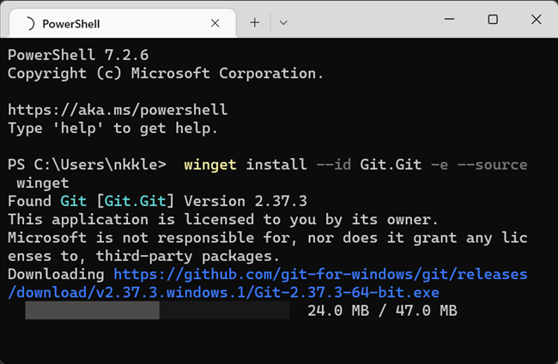Expand the new tab profile dropdown chevron
558x364 pixels.
pyautogui.click(x=283, y=22)
